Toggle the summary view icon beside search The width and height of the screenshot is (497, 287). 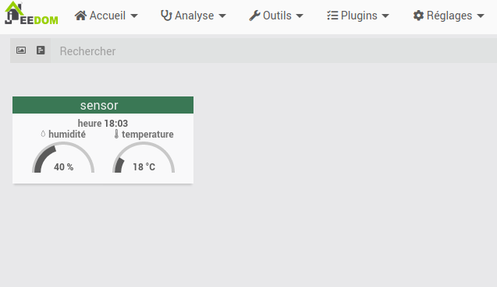tap(41, 51)
